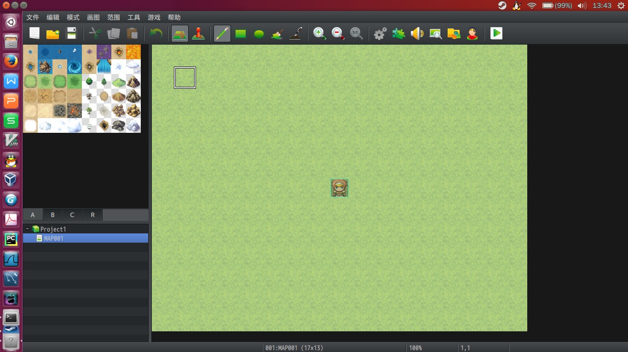Paste using the clipboard icon
The width and height of the screenshot is (628, 352).
click(132, 34)
